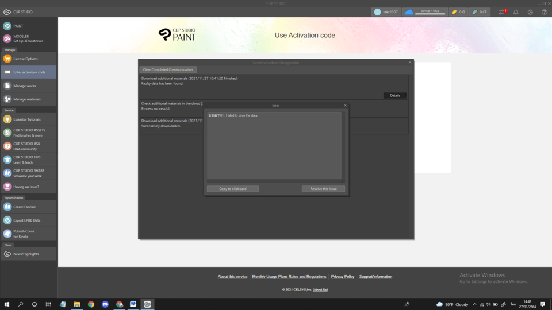Open the Support/Information link
Image resolution: width=552 pixels, height=310 pixels.
(x=375, y=277)
